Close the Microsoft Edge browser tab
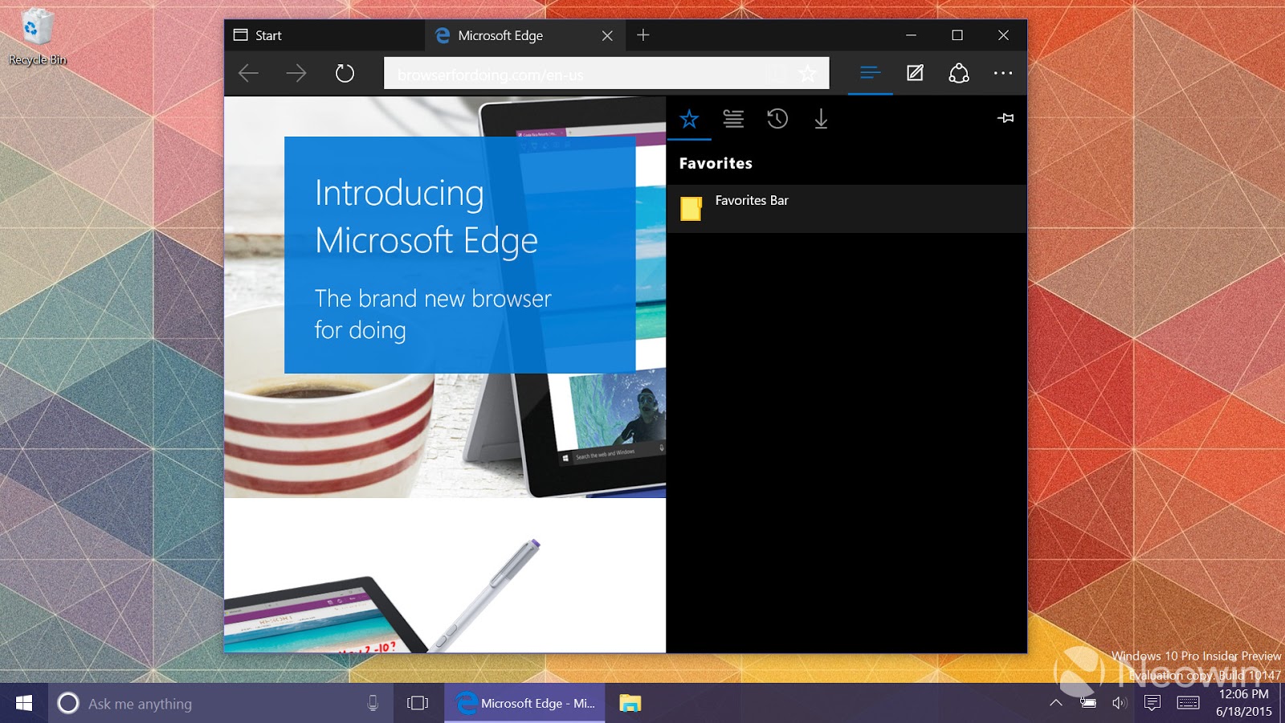 607,35
